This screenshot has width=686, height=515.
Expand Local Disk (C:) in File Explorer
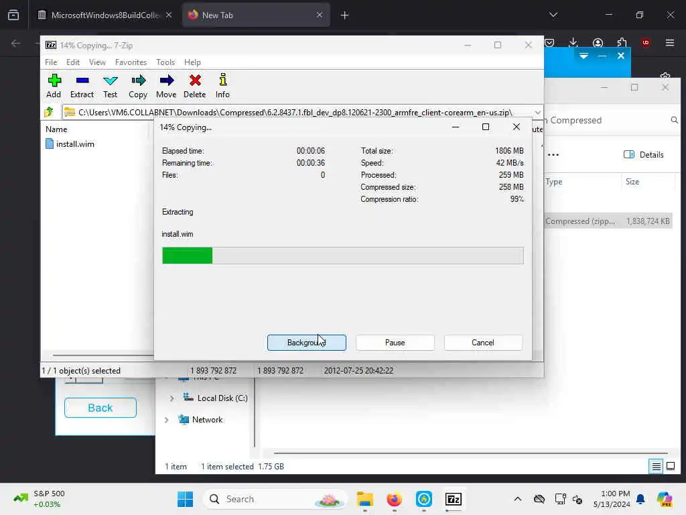pos(171,398)
